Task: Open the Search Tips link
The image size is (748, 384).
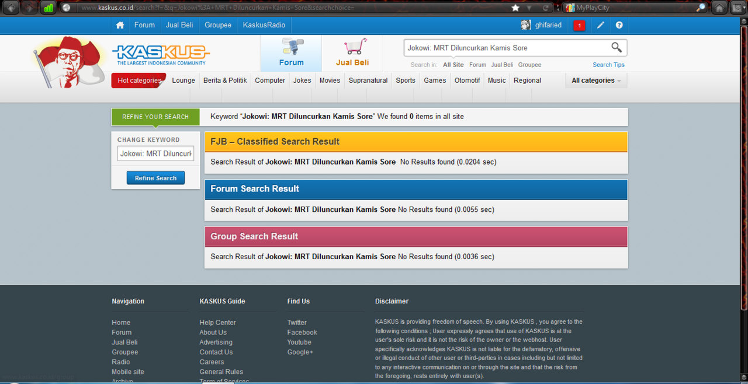Action: pos(608,65)
